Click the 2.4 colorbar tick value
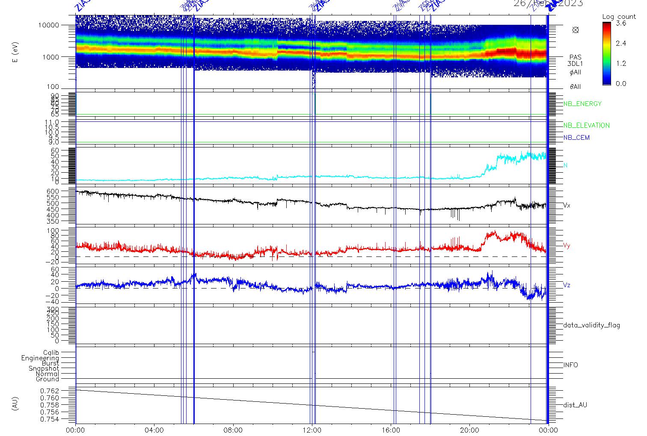This screenshot has height=436, width=647. tap(620, 44)
